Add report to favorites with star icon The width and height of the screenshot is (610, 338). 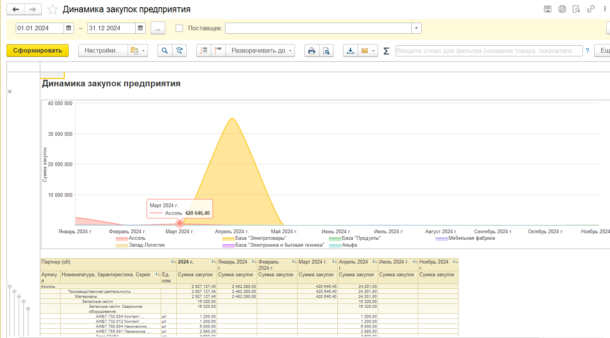53,10
